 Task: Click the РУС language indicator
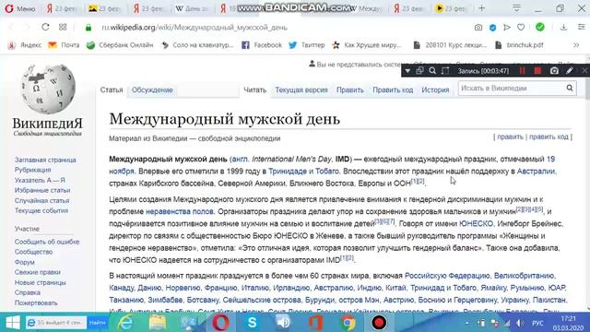(537, 324)
